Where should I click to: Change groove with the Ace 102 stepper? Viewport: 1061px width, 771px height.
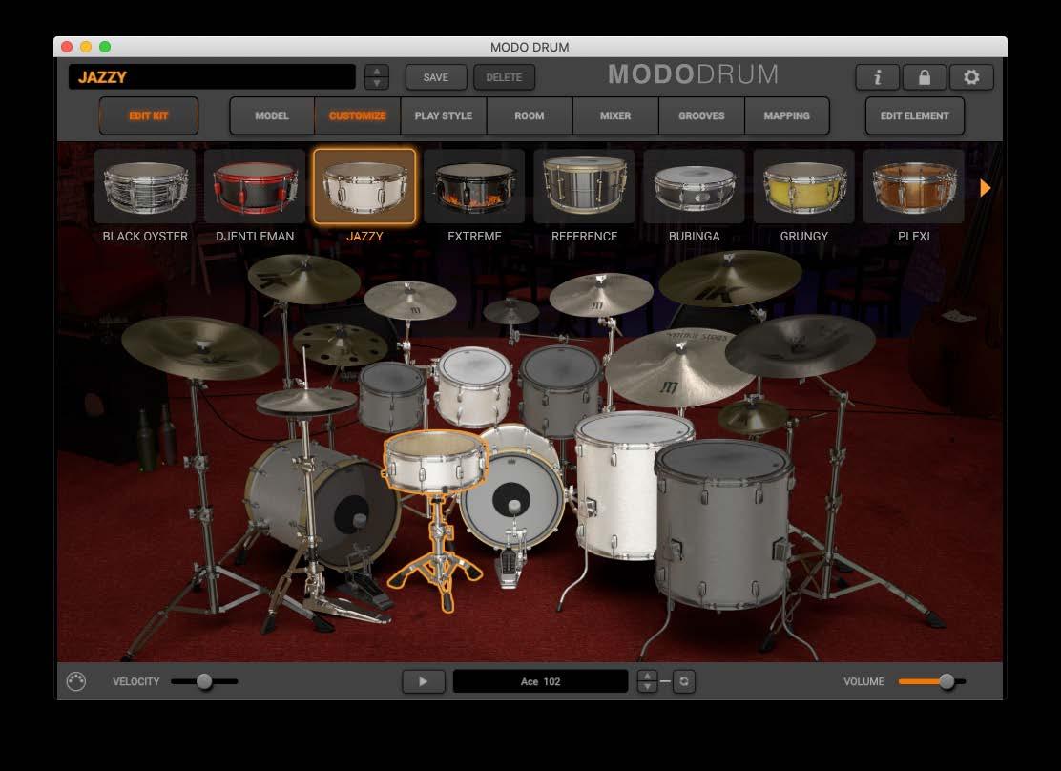point(647,681)
